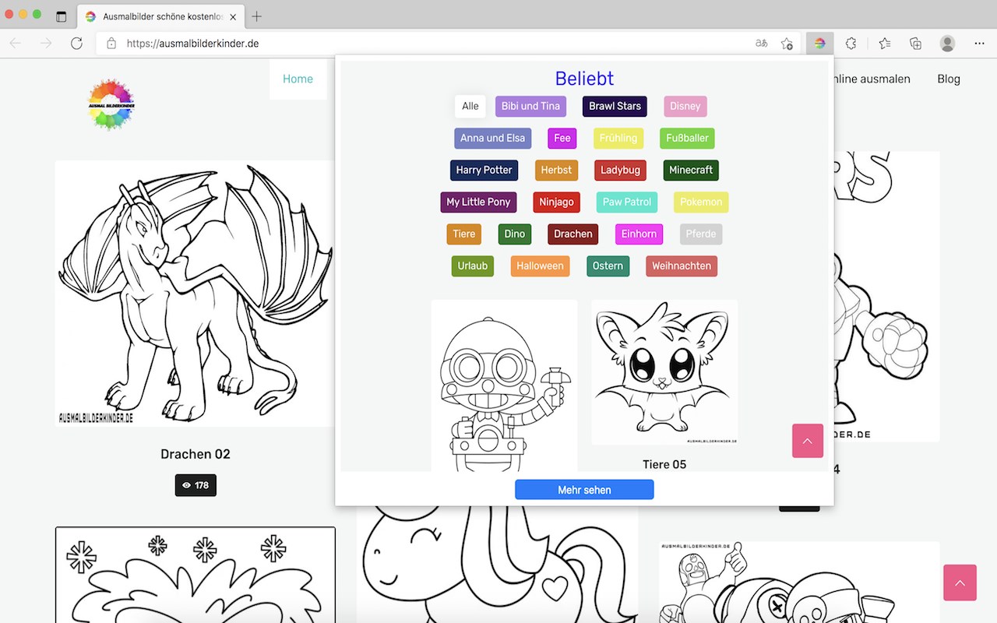Select the Dino tag

pos(515,234)
